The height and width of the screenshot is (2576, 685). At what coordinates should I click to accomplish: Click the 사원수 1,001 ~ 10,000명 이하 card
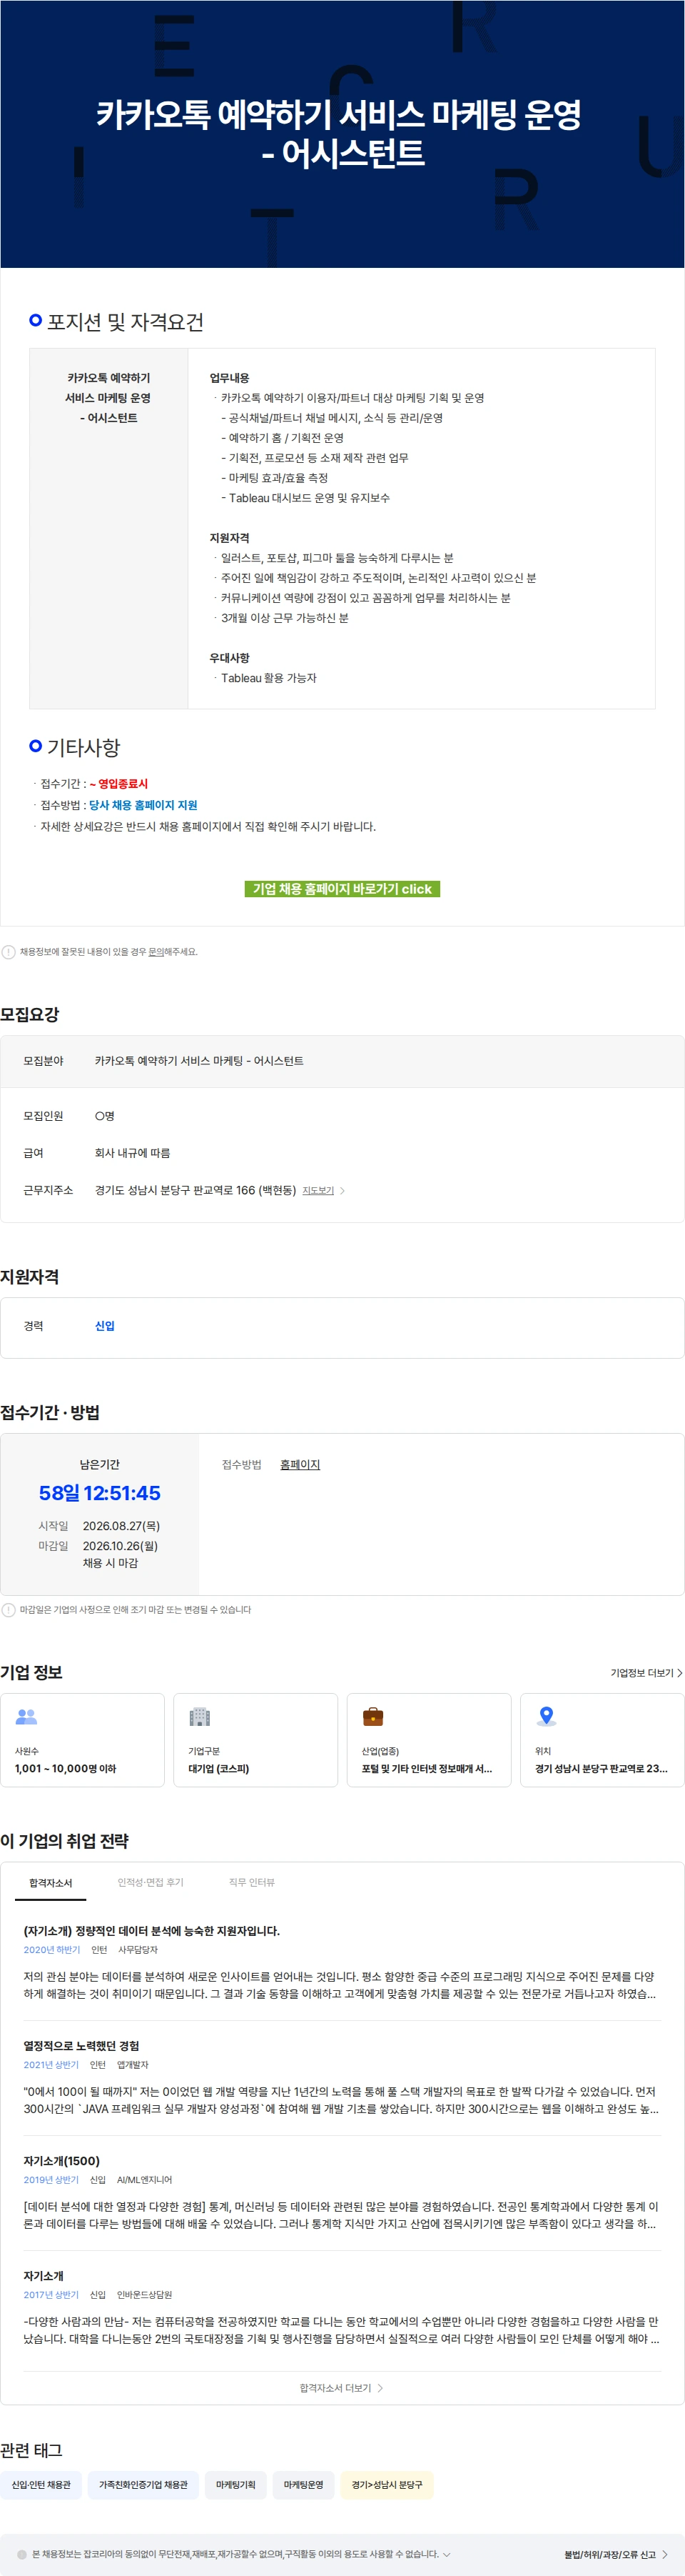coord(82,1740)
